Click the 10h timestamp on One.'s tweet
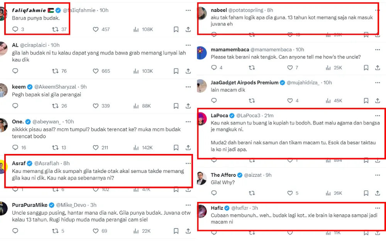The width and height of the screenshot is (386, 241). click(x=69, y=121)
